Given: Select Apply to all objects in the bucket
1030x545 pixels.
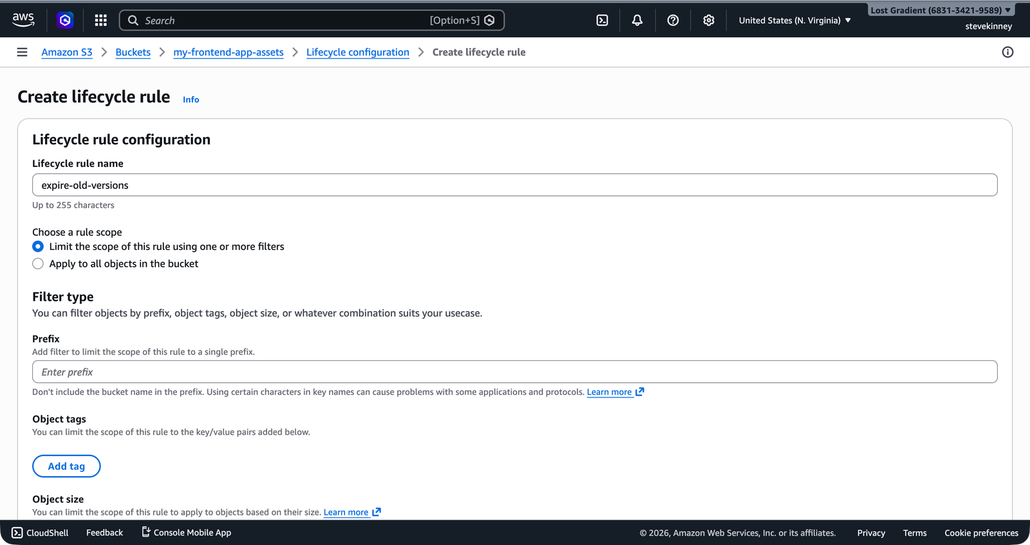Looking at the screenshot, I should pos(38,263).
